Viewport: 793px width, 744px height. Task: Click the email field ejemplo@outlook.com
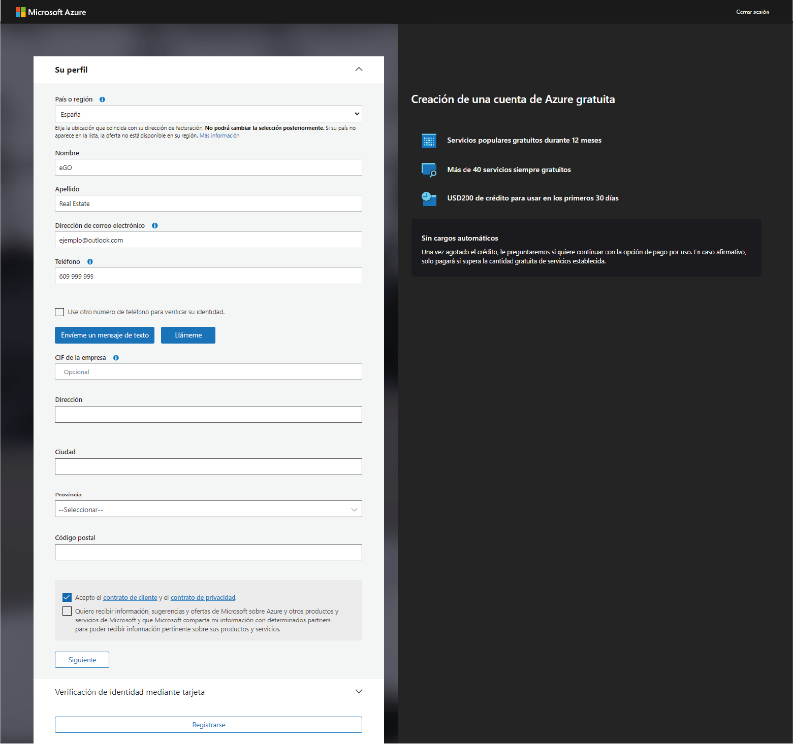[208, 240]
